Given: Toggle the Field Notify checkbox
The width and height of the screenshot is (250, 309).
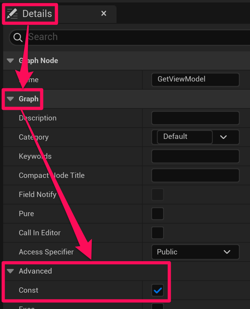Looking at the screenshot, I should (158, 195).
